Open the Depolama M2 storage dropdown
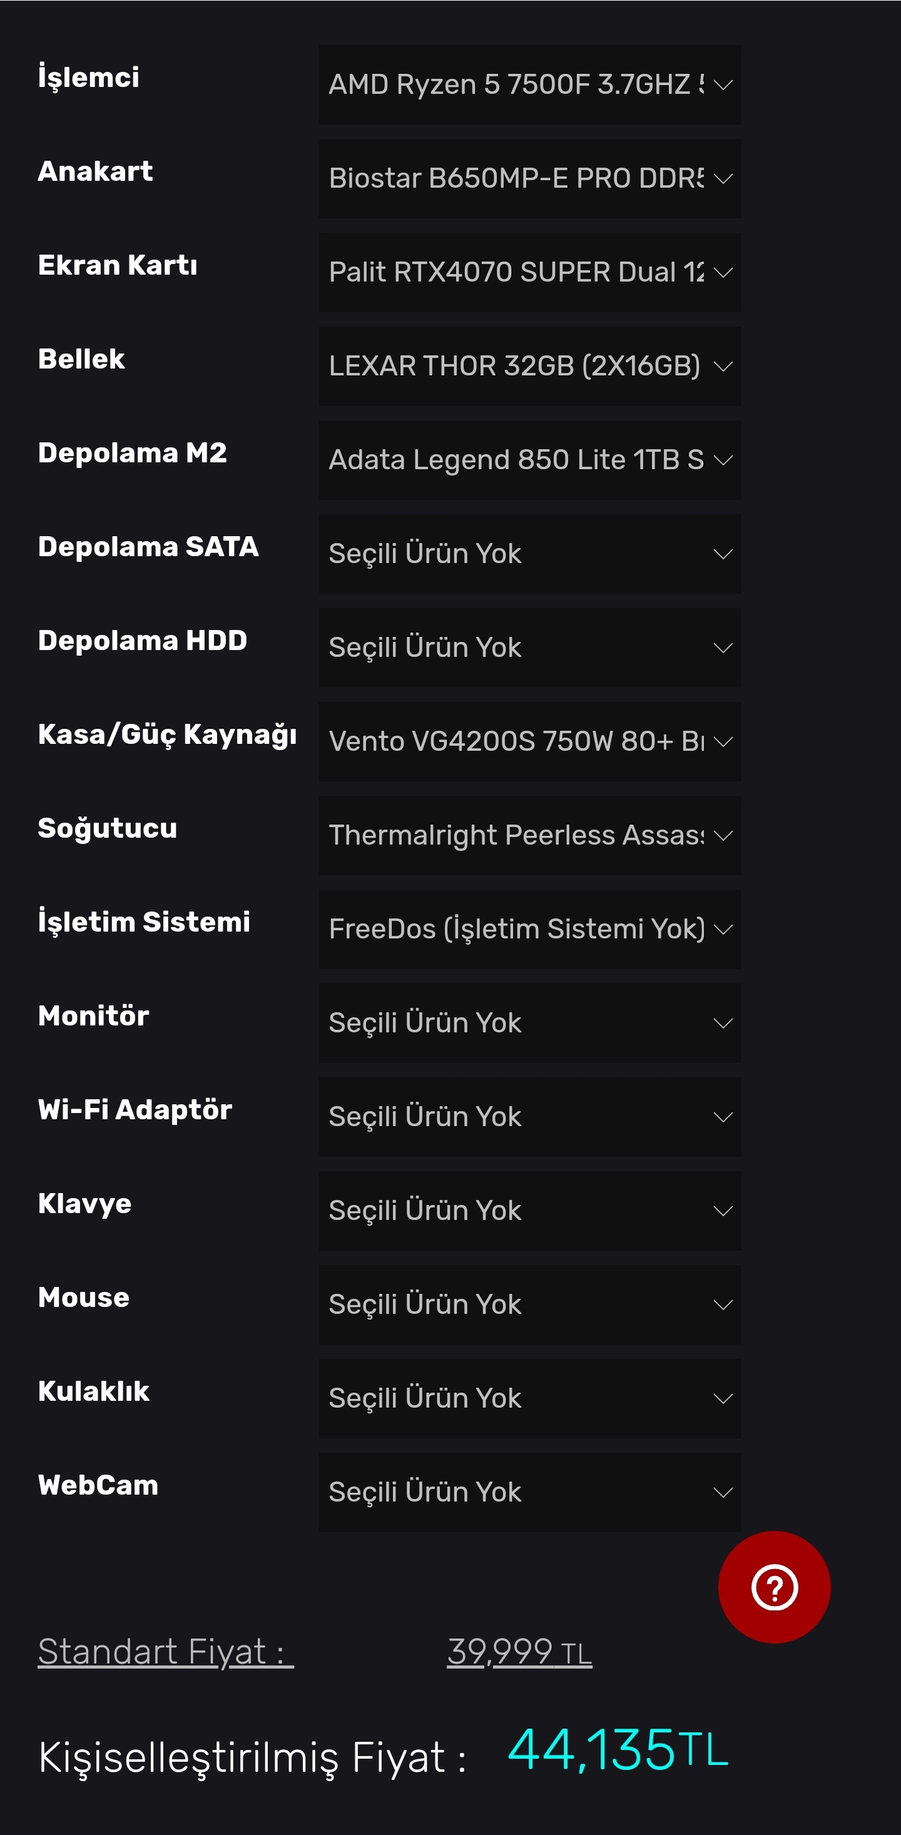 pyautogui.click(x=529, y=460)
